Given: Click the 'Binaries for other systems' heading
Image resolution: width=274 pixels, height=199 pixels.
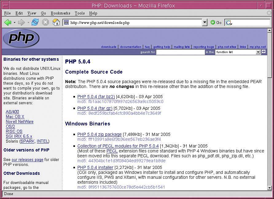Looking at the screenshot, I should [31, 59].
